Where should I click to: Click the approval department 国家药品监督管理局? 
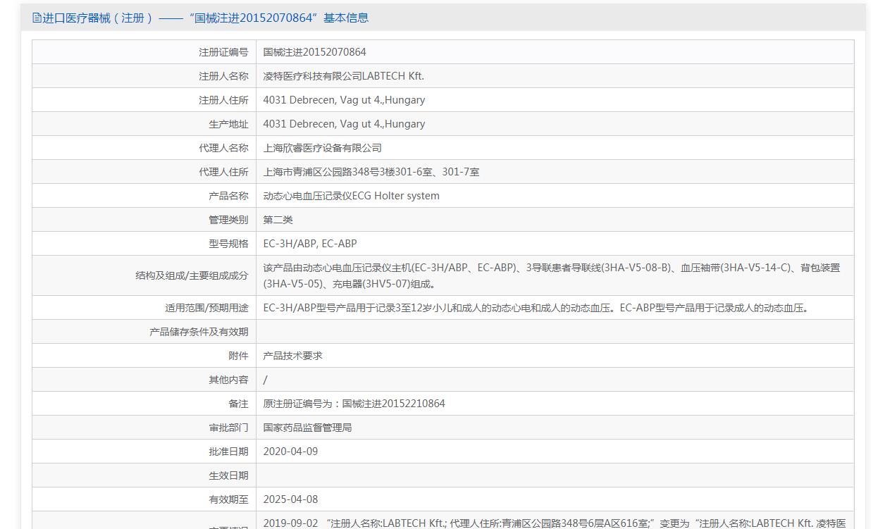(307, 428)
